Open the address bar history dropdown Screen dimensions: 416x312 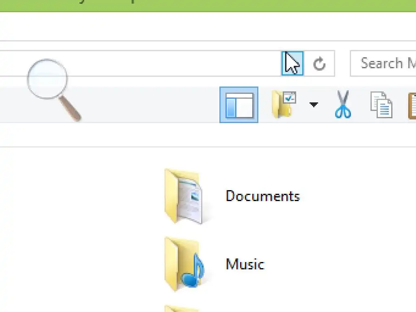point(292,63)
